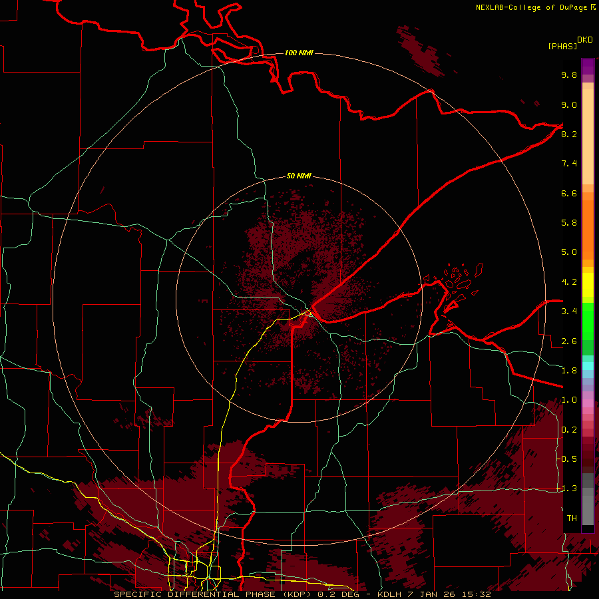
Task: Pick the purple top band of the color scale
Action: click(588, 67)
